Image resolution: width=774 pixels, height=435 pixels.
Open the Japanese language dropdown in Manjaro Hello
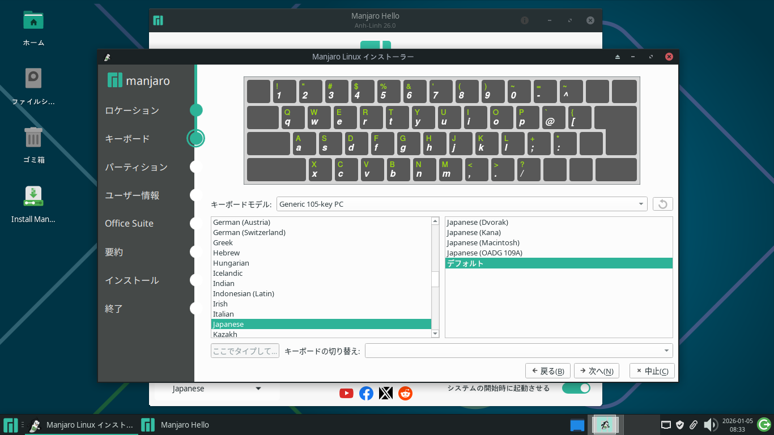pyautogui.click(x=217, y=389)
